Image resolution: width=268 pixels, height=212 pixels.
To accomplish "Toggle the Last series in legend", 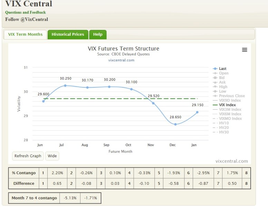I will [222, 69].
